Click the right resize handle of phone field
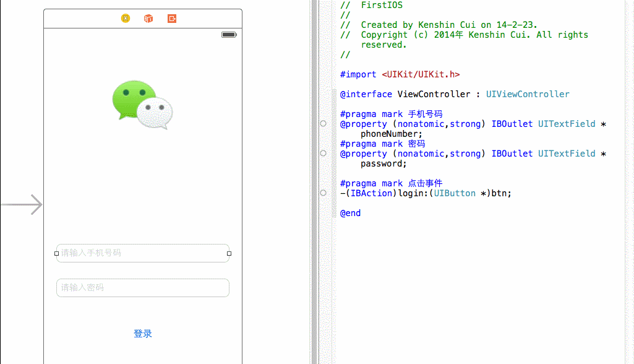The height and width of the screenshot is (364, 634). tap(229, 253)
